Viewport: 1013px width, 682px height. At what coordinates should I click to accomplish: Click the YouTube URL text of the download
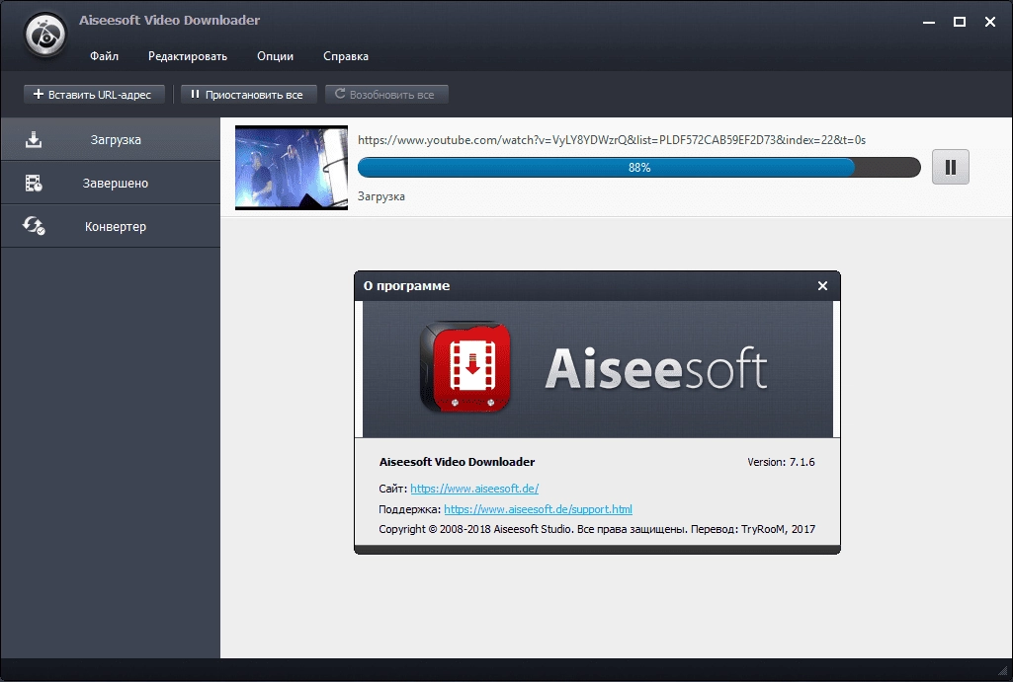(x=611, y=140)
